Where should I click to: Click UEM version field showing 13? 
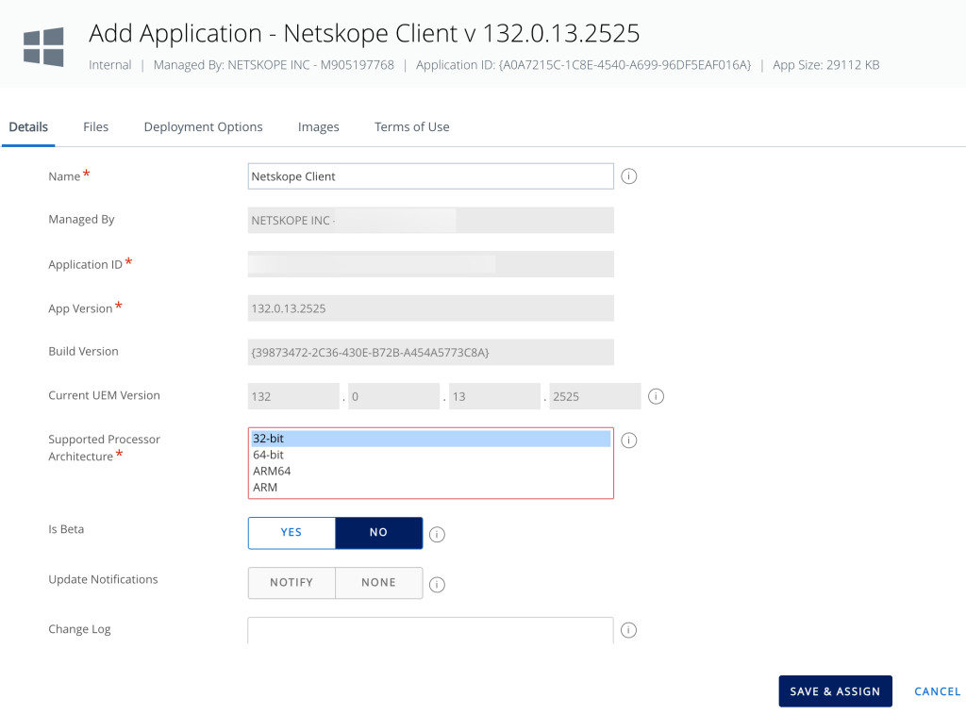coord(494,396)
